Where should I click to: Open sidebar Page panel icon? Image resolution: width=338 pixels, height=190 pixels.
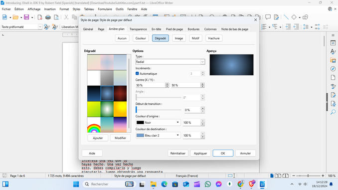point(333,77)
